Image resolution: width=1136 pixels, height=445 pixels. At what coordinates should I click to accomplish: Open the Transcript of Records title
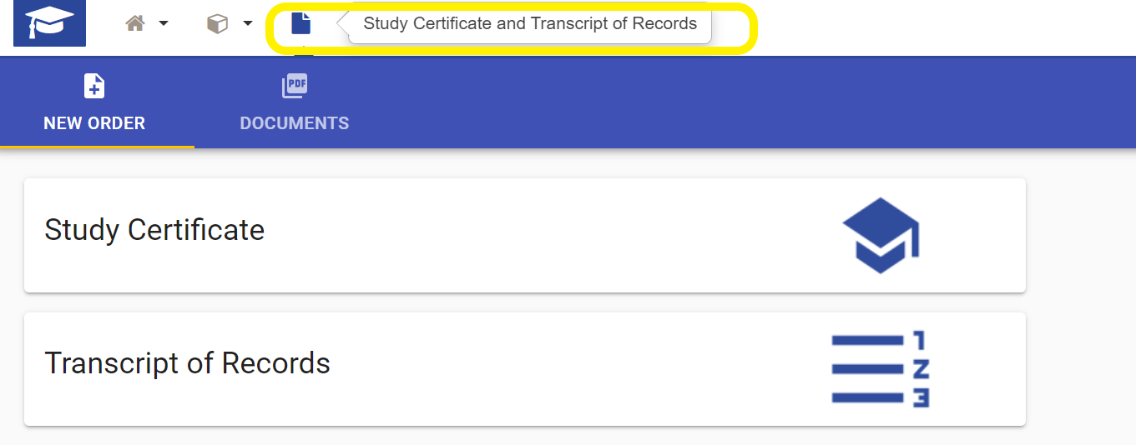(x=187, y=363)
